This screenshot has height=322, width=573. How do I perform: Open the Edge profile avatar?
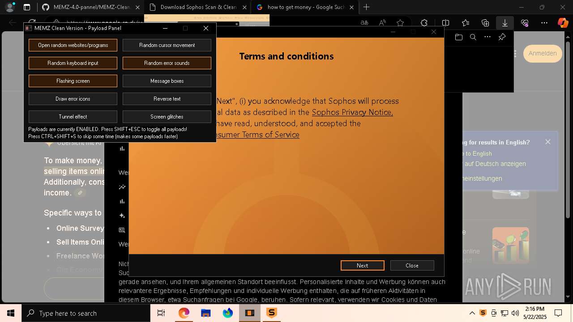coord(10,7)
